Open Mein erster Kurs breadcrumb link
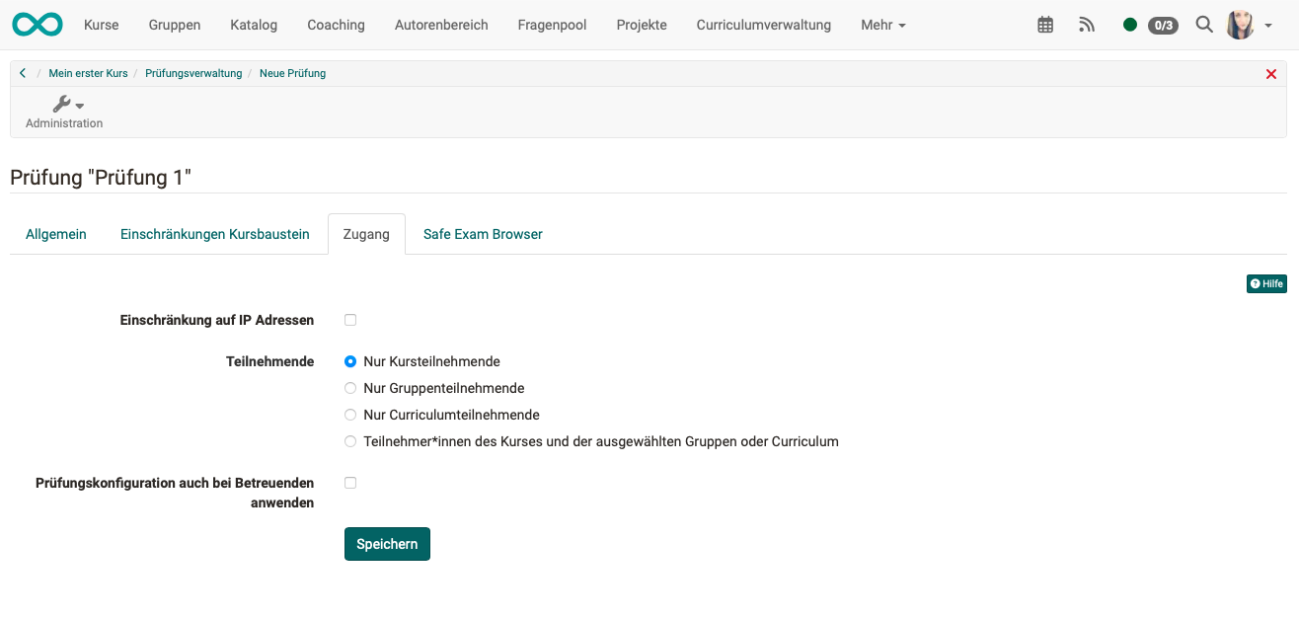Image resolution: width=1299 pixels, height=619 pixels. pos(87,72)
